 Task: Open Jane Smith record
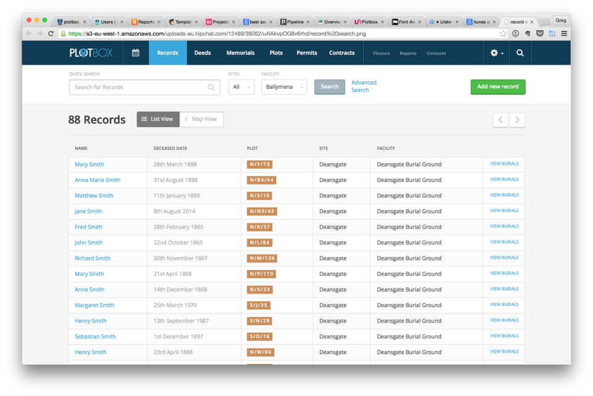(x=88, y=212)
